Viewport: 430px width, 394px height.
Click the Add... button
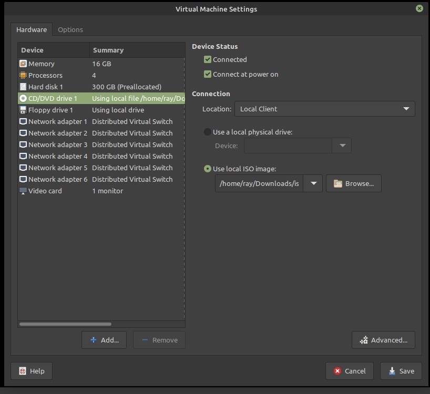[104, 340]
